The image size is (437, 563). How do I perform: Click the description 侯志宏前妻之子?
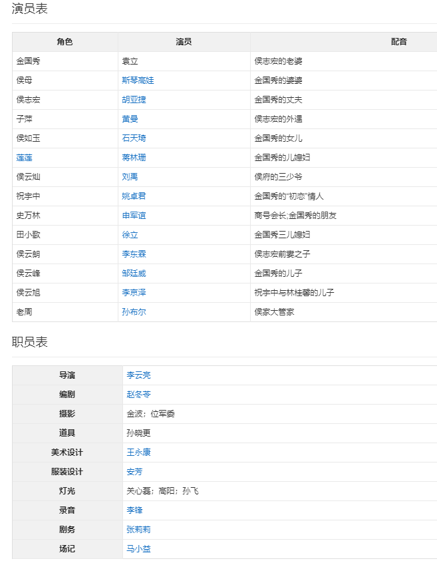[x=282, y=254]
